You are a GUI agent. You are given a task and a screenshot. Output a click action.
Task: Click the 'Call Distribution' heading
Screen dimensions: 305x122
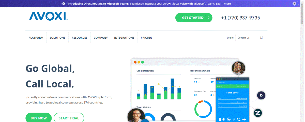(x=145, y=71)
